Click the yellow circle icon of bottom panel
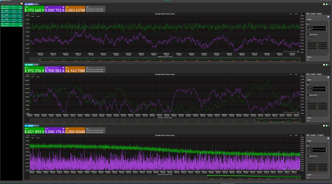The height and width of the screenshot is (184, 332). 324,126
